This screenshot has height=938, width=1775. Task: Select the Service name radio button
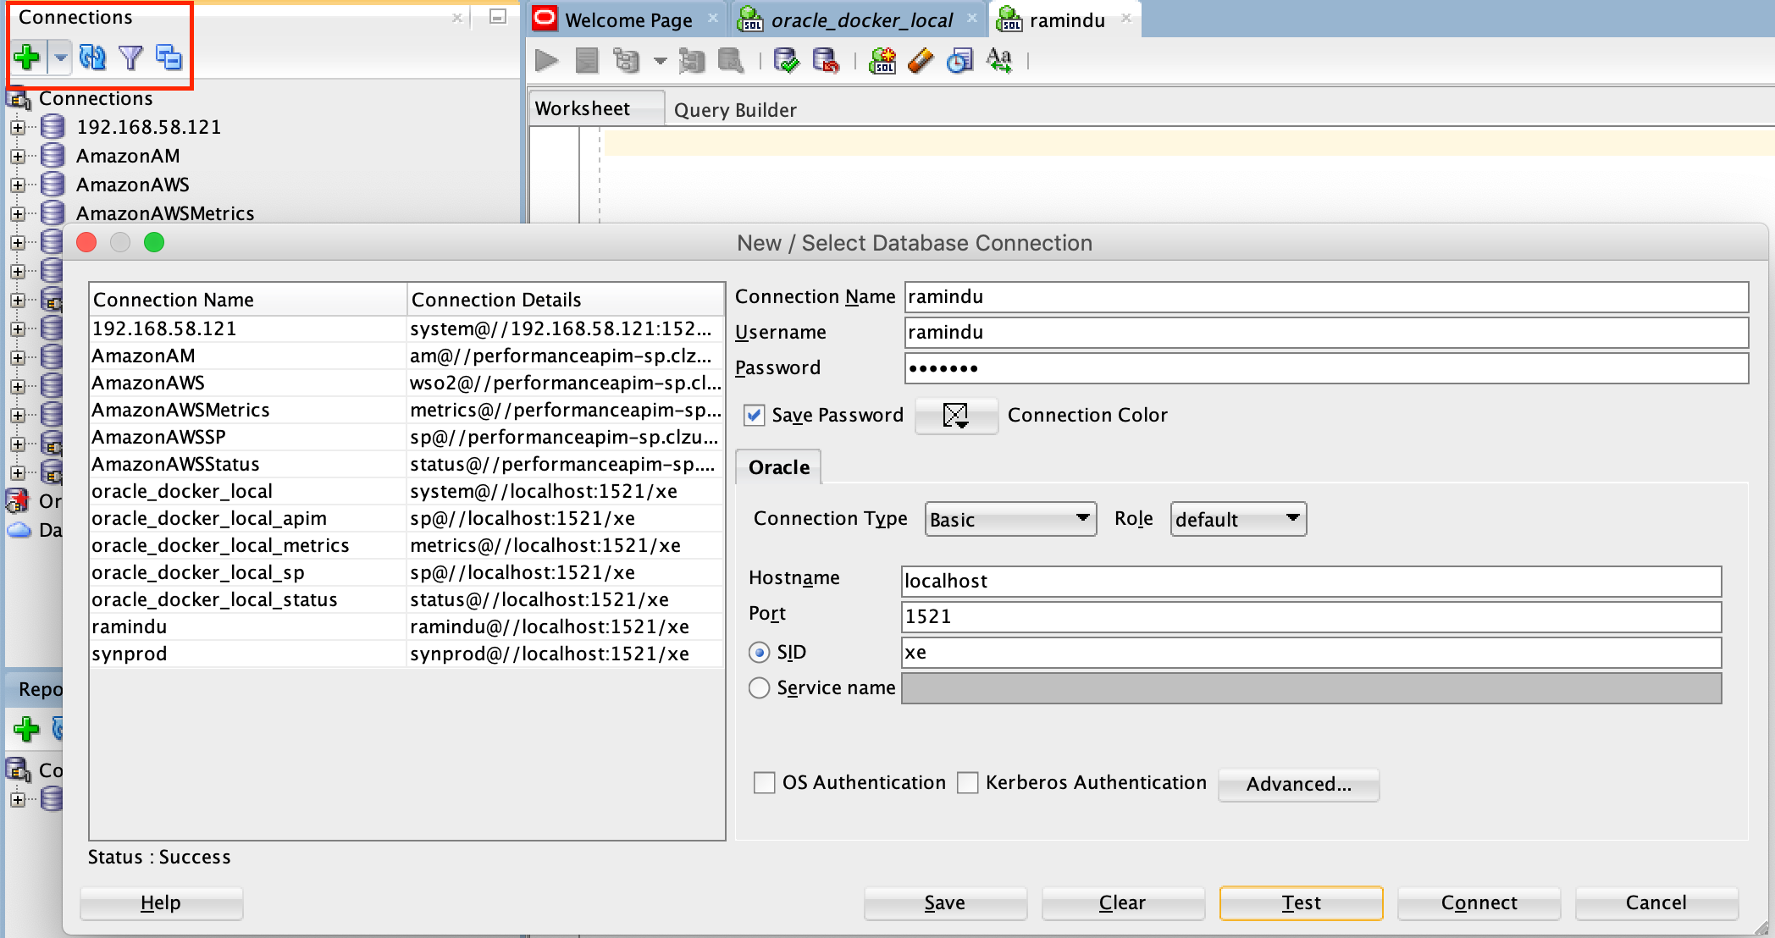point(760,688)
